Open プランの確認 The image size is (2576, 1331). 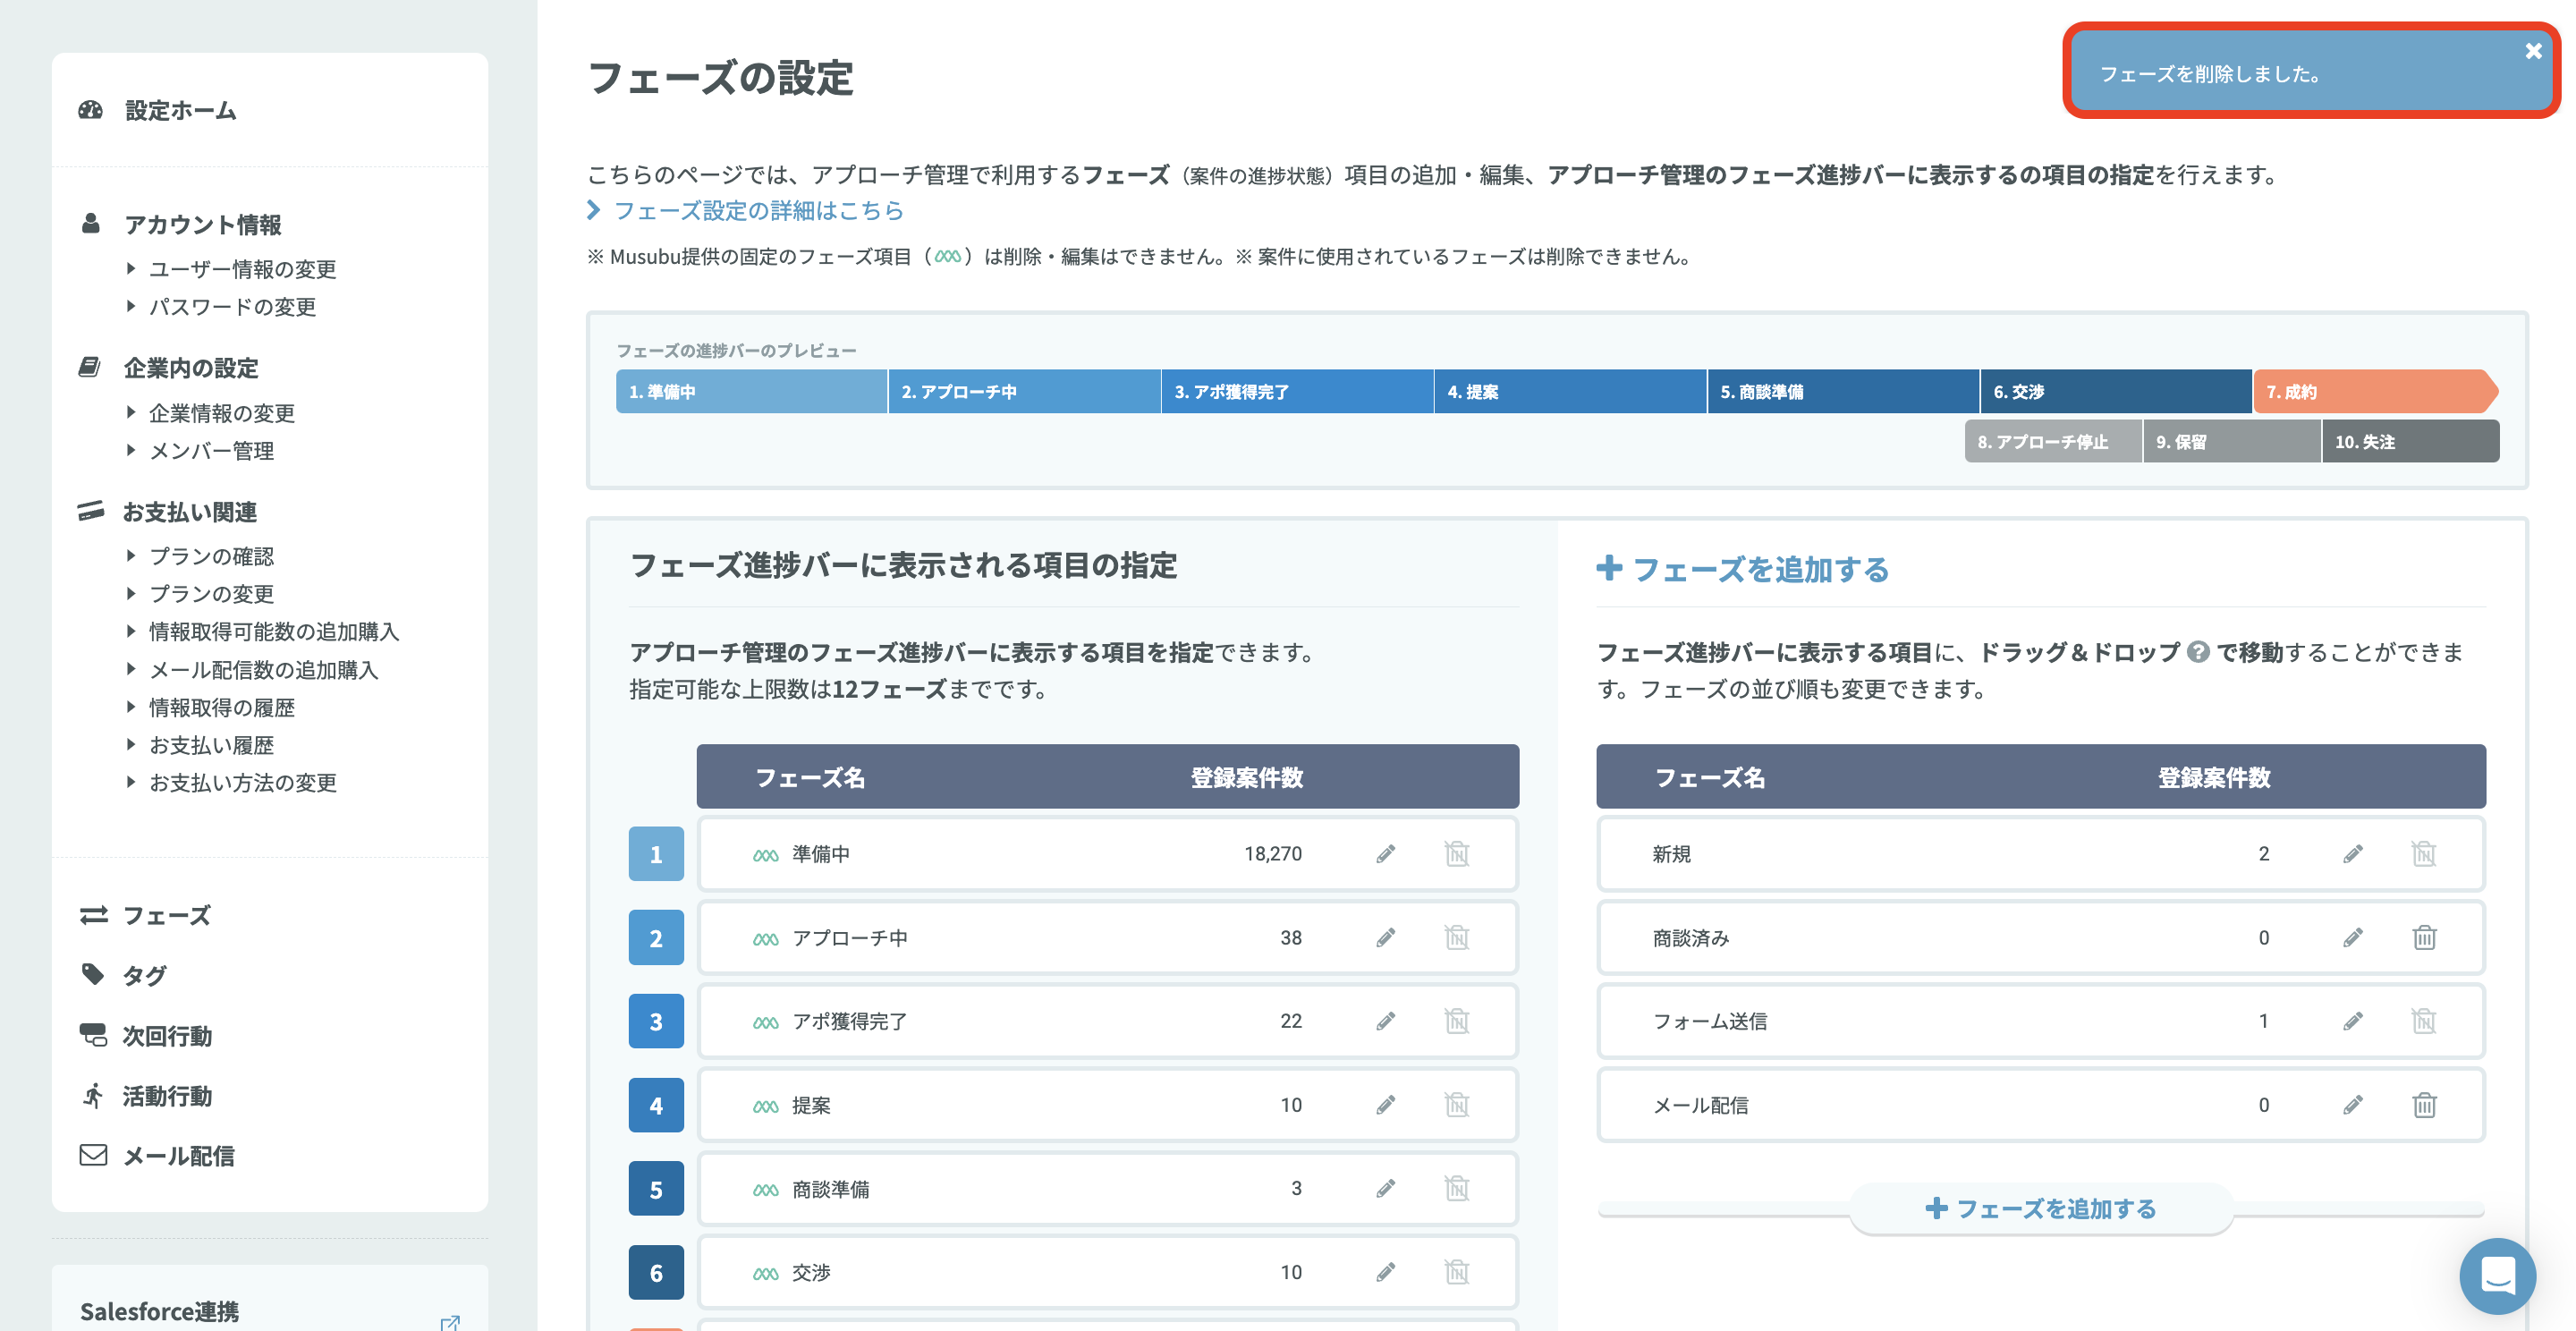(211, 556)
